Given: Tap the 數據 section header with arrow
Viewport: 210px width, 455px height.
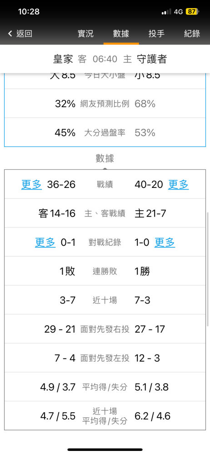Looking at the screenshot, I should [105, 159].
